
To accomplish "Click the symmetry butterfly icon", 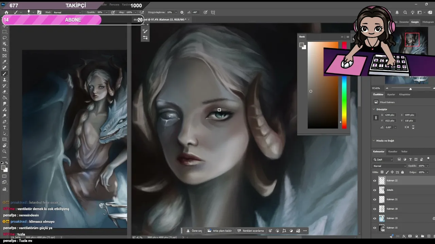I will 213,12.
